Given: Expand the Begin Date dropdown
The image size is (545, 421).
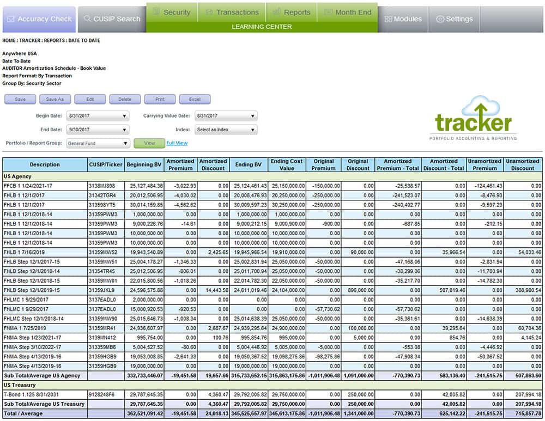Looking at the screenshot, I should pos(98,116).
